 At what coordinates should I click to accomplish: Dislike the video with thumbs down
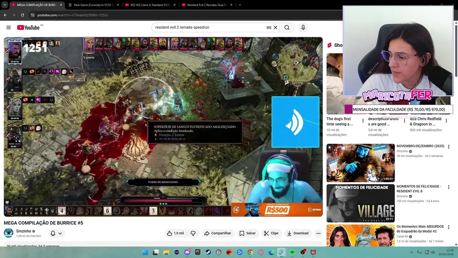[x=193, y=233]
